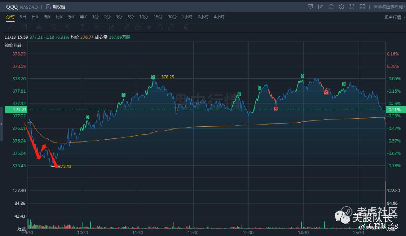Click the 神奇九转 indicator label
Viewport: 406px width, 236px height.
click(x=13, y=45)
